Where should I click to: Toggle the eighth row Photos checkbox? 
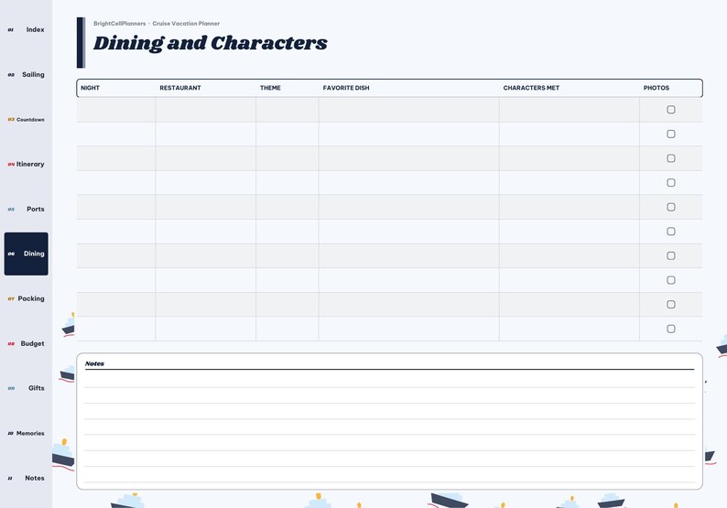tap(671, 280)
